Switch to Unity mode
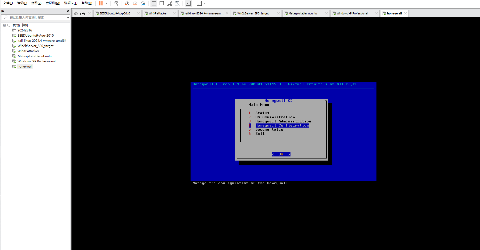The image size is (480, 250). tap(177, 3)
